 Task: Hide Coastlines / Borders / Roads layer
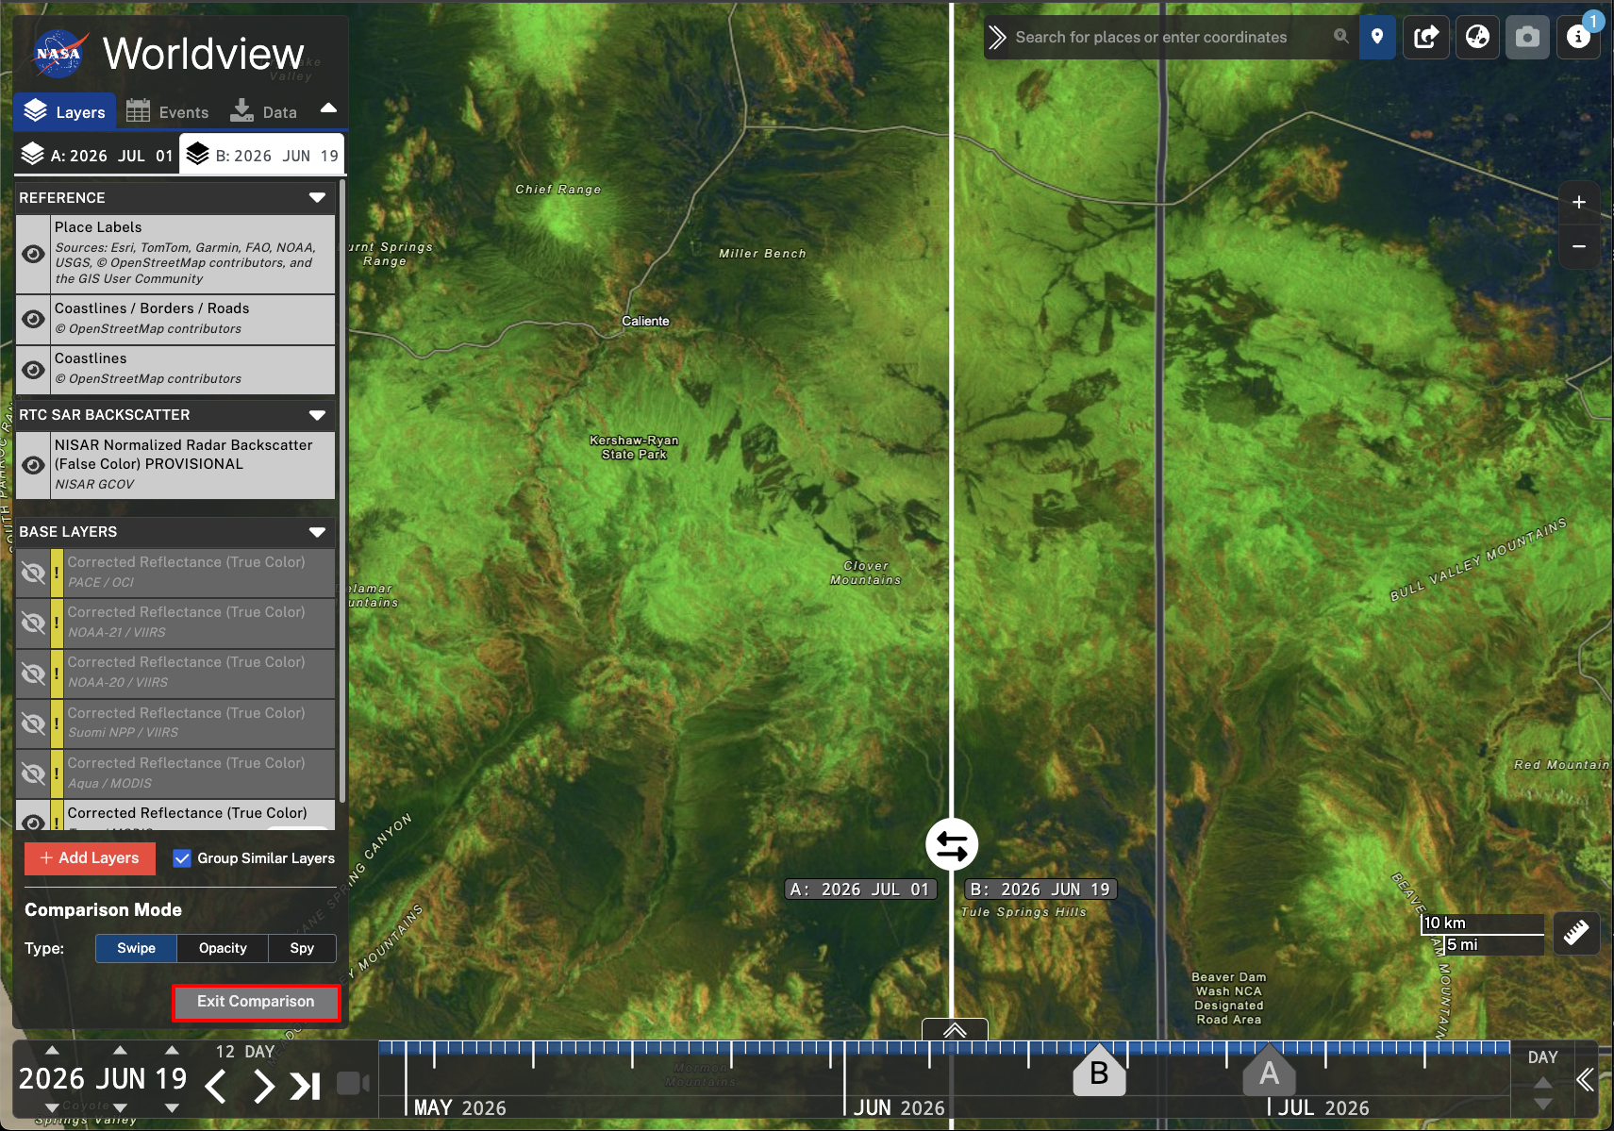tap(33, 319)
